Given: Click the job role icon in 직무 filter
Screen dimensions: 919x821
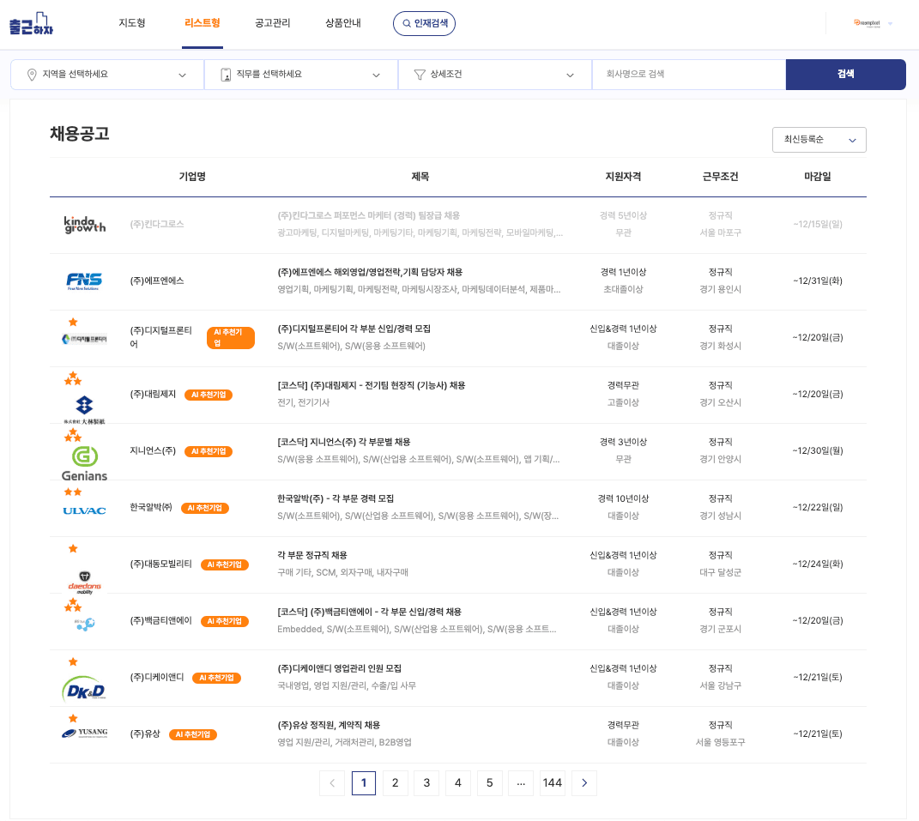Looking at the screenshot, I should (226, 75).
